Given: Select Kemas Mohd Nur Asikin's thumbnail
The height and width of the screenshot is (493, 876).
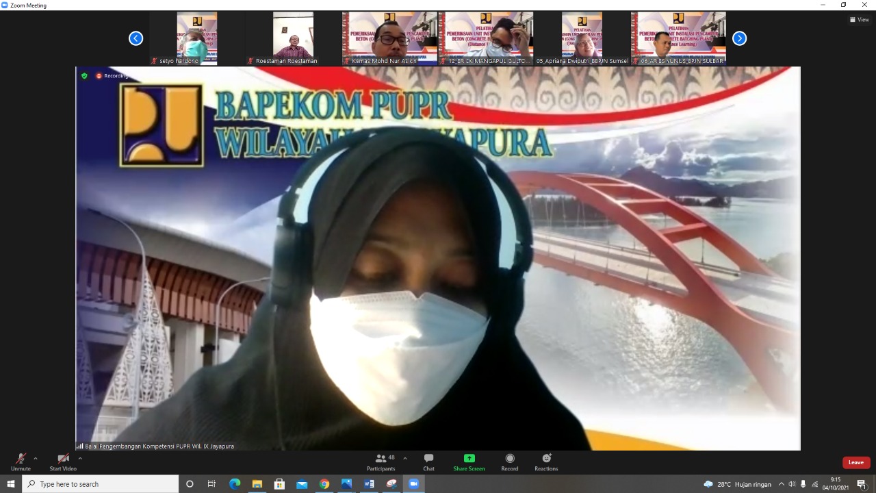Looking at the screenshot, I should [x=389, y=38].
